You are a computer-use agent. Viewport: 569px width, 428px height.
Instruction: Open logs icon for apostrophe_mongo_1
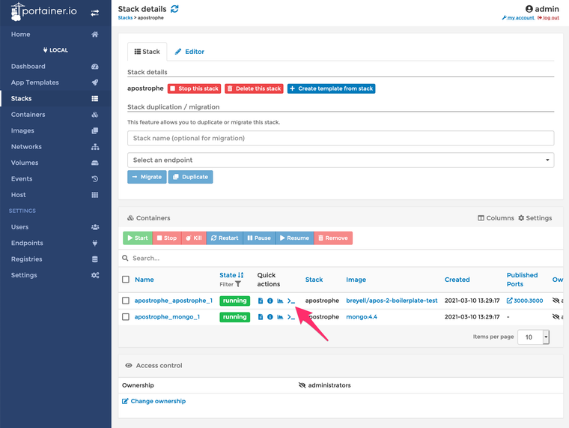[261, 317]
